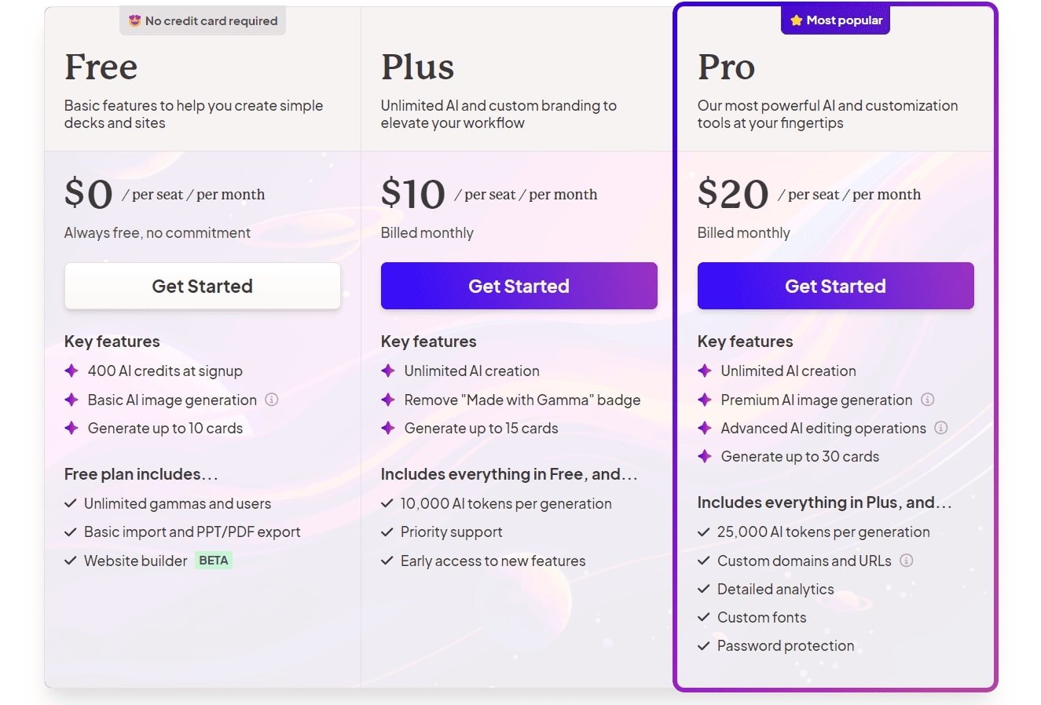Click the BETA badge next to Website builder
1041x705 pixels.
pyautogui.click(x=213, y=560)
